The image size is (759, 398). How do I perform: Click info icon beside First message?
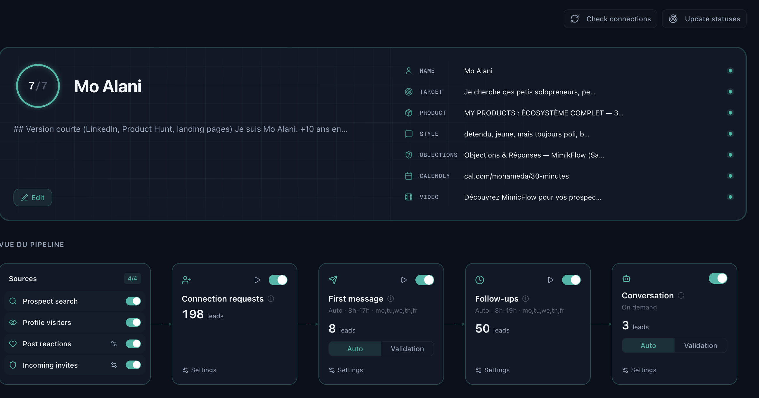click(390, 299)
